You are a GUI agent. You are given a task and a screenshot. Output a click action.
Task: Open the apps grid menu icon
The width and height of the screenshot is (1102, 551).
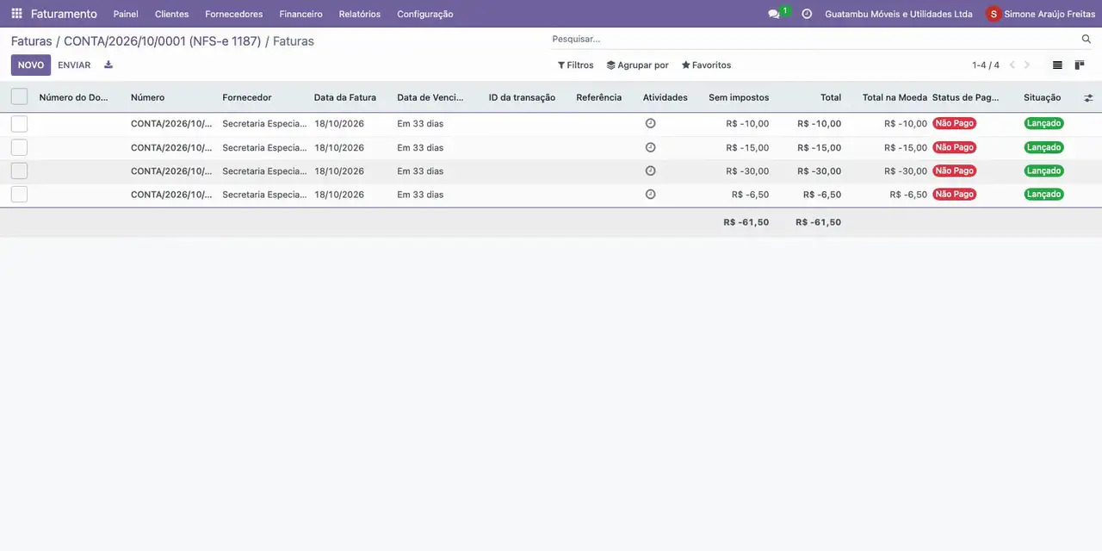[x=16, y=14]
